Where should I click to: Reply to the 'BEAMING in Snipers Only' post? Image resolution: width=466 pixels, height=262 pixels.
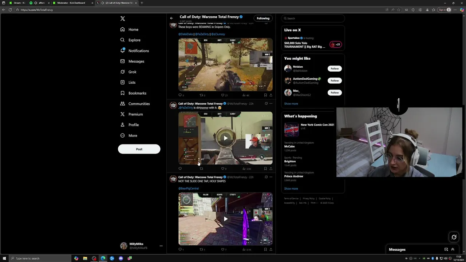click(x=180, y=95)
